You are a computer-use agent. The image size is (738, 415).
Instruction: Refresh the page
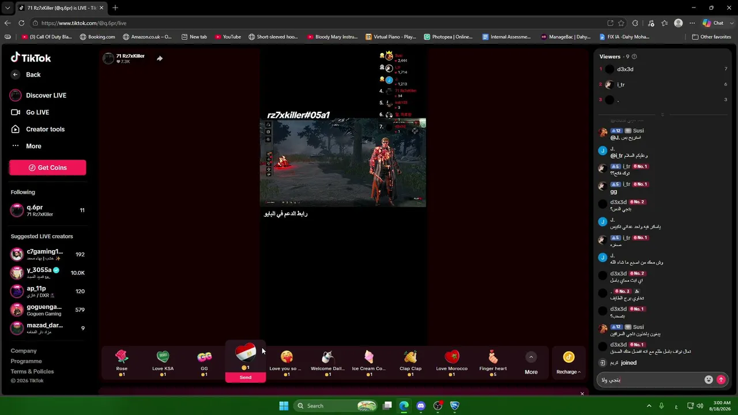click(x=21, y=23)
